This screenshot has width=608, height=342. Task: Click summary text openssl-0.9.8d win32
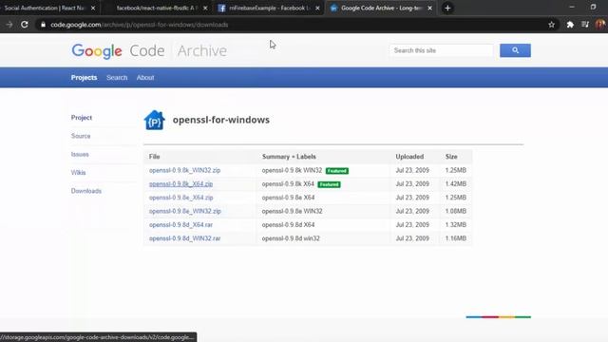pos(291,238)
